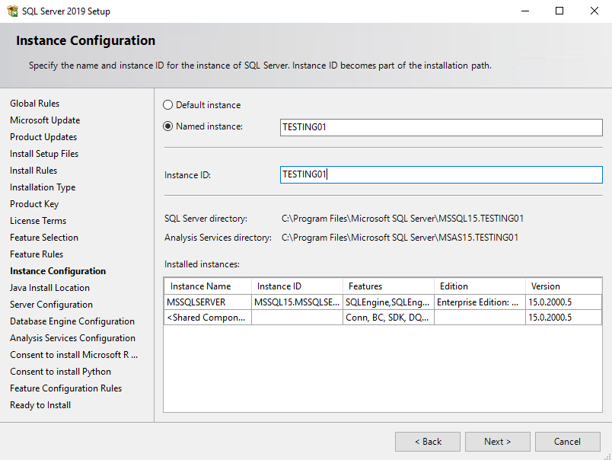Image resolution: width=612 pixels, height=460 pixels.
Task: Click the Instance ID column header
Action: 297,286
